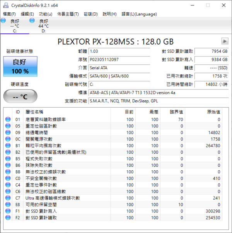This screenshot has height=233, width=232.
Task: Click status orb of attribute B2
Action: (8, 152)
